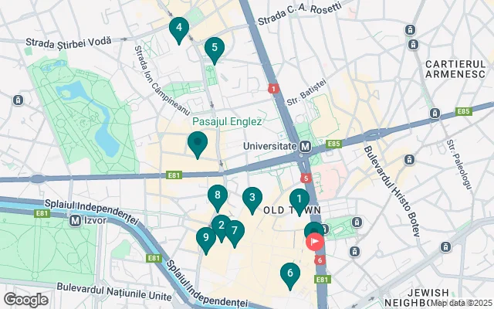Click the Bulevardul Hristo Botev street label
The image size is (494, 309).
click(392, 192)
